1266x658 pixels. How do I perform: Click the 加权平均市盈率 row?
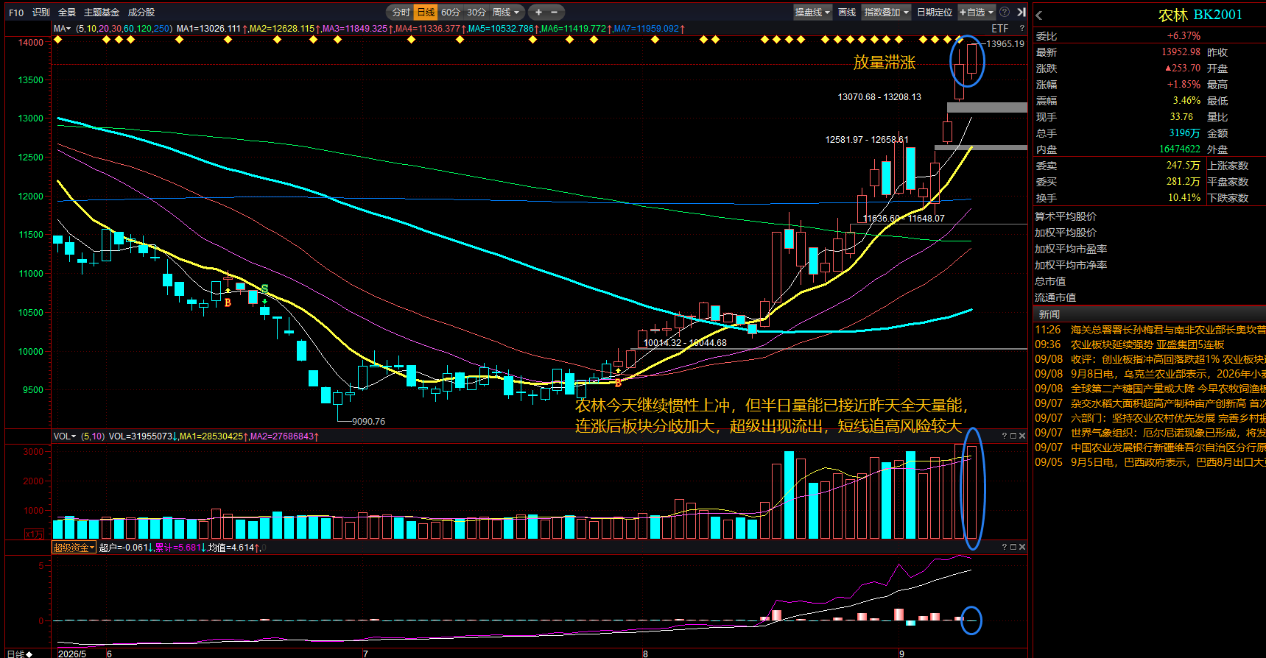click(x=1071, y=249)
